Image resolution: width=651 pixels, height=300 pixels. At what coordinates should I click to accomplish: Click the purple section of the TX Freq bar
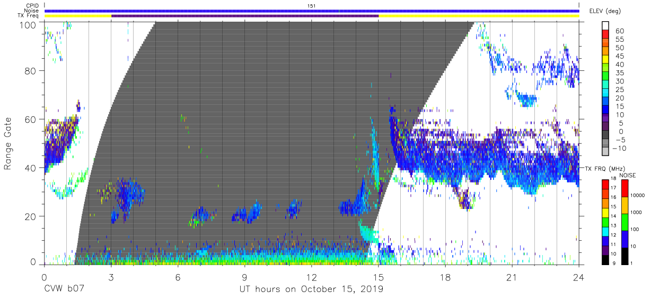click(x=245, y=16)
